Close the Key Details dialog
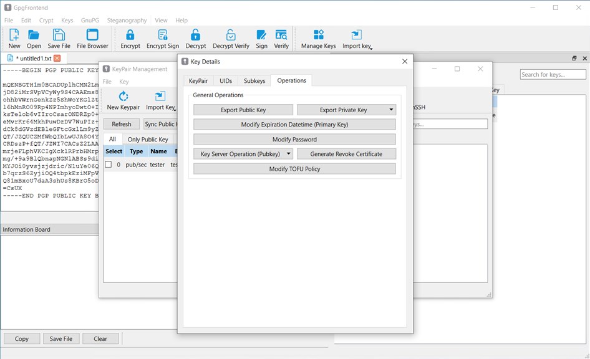The height and width of the screenshot is (359, 590). click(405, 61)
